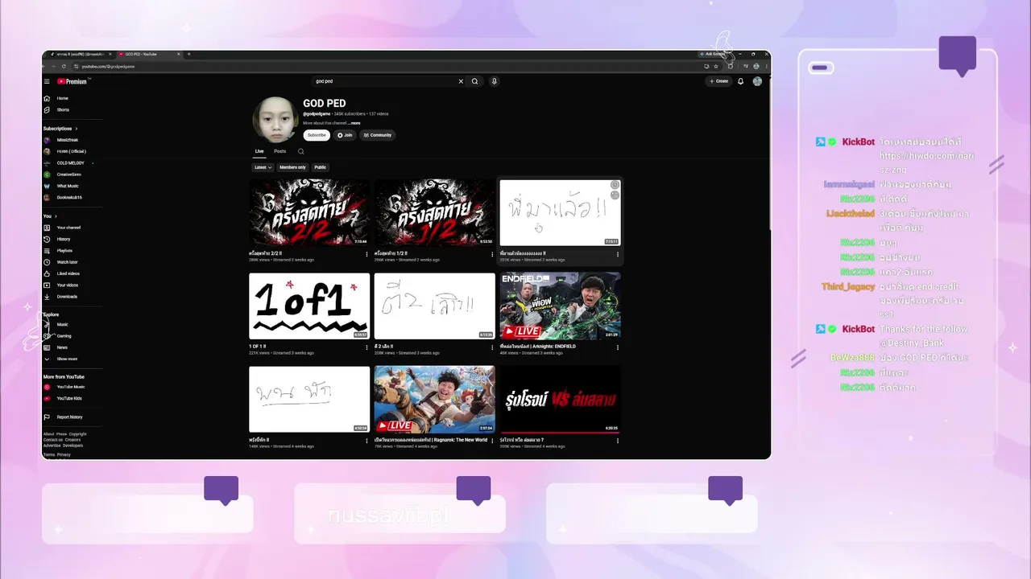This screenshot has width=1031, height=579.
Task: Open the Copyright footer link
Action: [x=77, y=434]
